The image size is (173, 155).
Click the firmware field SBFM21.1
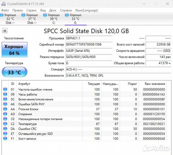(89, 38)
